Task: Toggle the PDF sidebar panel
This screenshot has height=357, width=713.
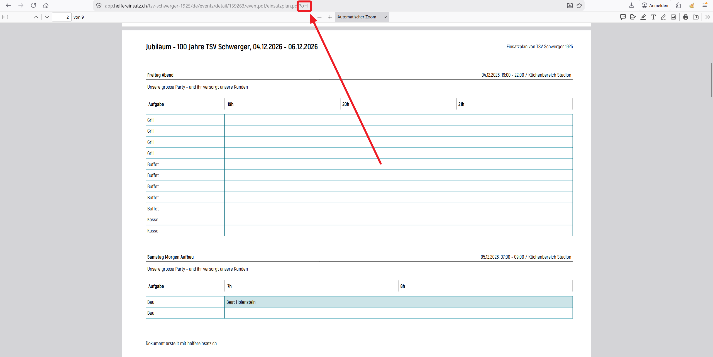Action: pyautogui.click(x=5, y=17)
